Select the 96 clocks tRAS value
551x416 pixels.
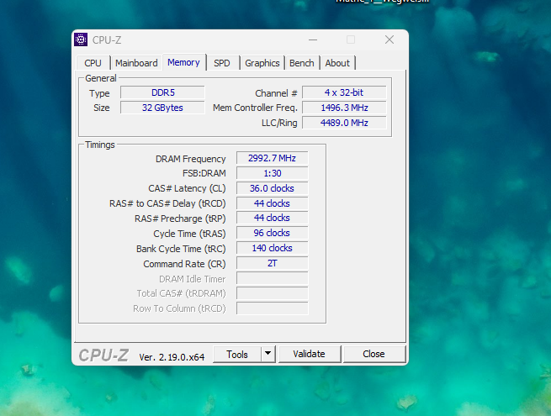point(272,233)
